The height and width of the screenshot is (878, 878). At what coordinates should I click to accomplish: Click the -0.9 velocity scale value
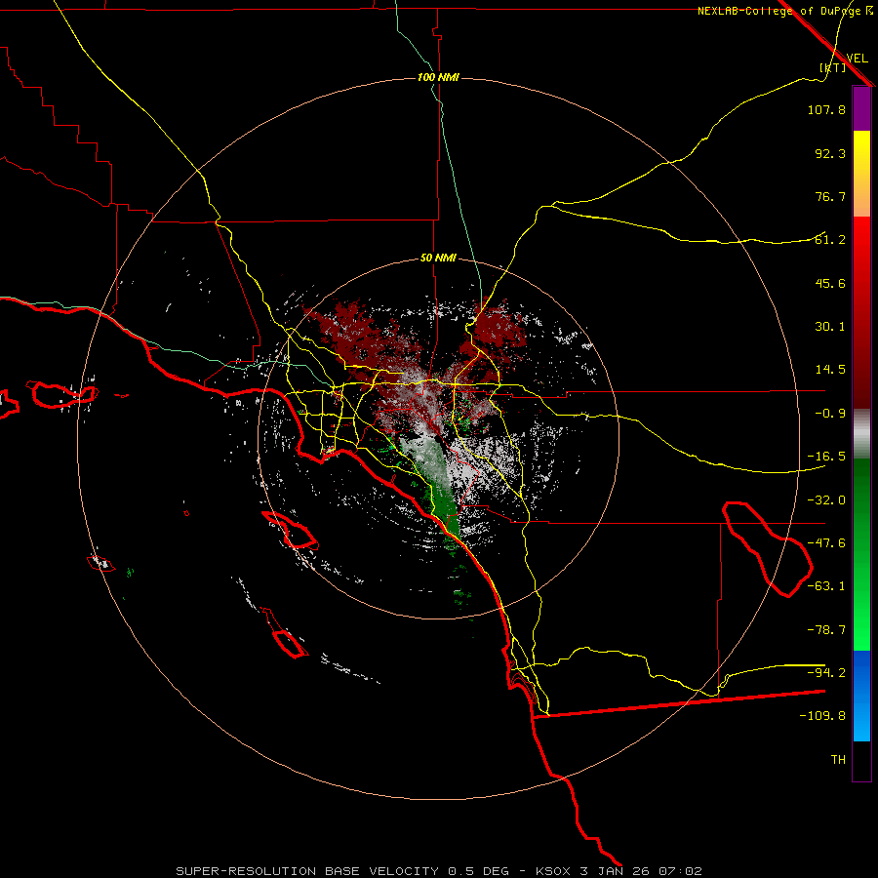[830, 414]
